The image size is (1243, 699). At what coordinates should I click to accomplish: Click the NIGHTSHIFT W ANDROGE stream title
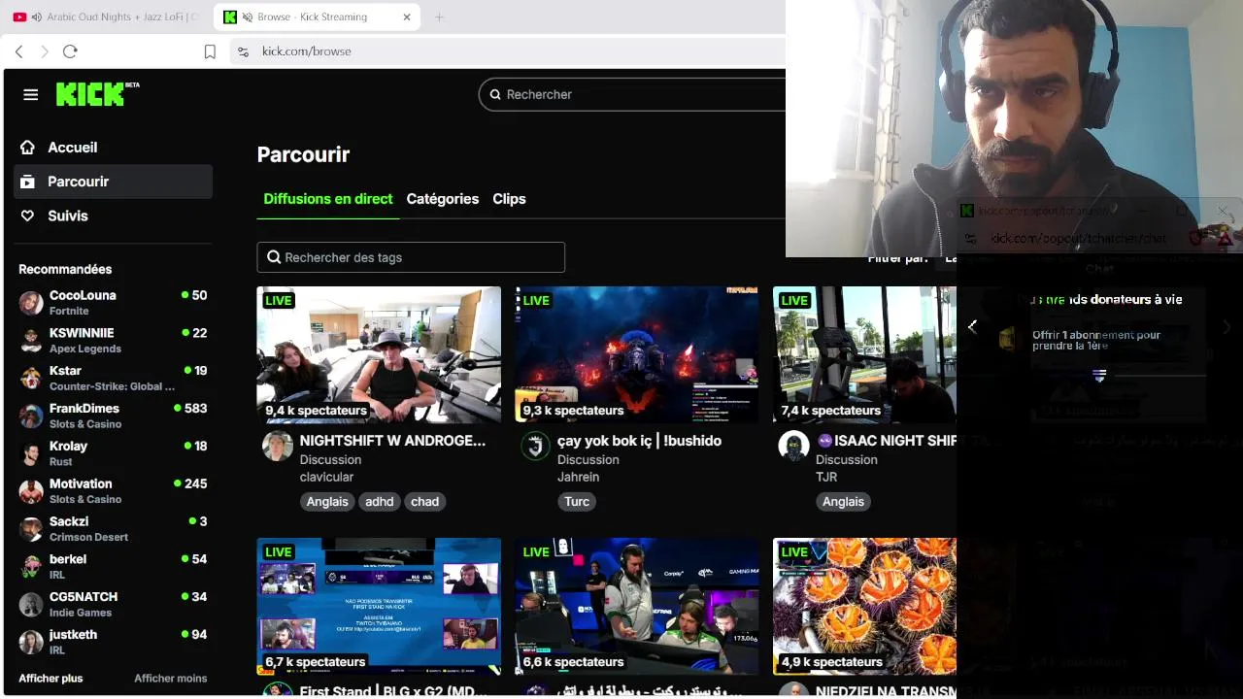pyautogui.click(x=392, y=441)
